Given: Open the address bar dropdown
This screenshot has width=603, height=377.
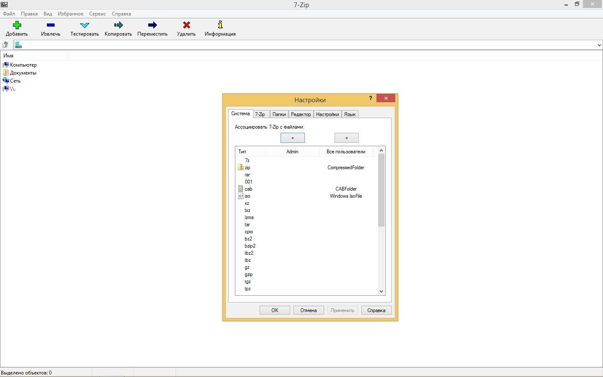Looking at the screenshot, I should 599,45.
